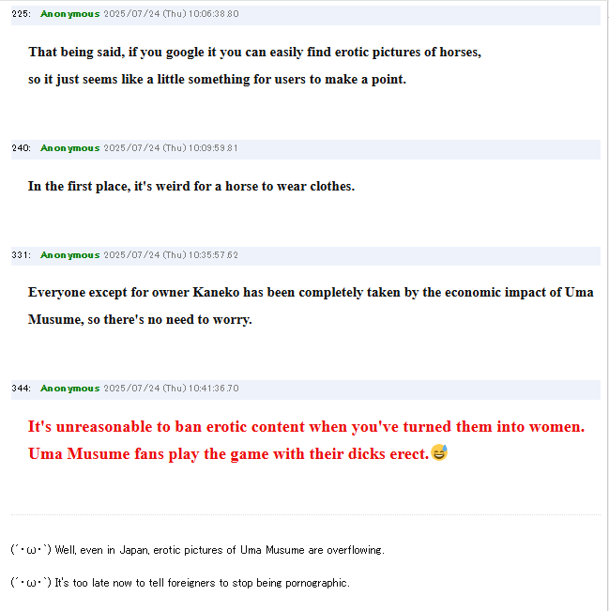Select post number 331
This screenshot has height=611, width=609.
21,255
